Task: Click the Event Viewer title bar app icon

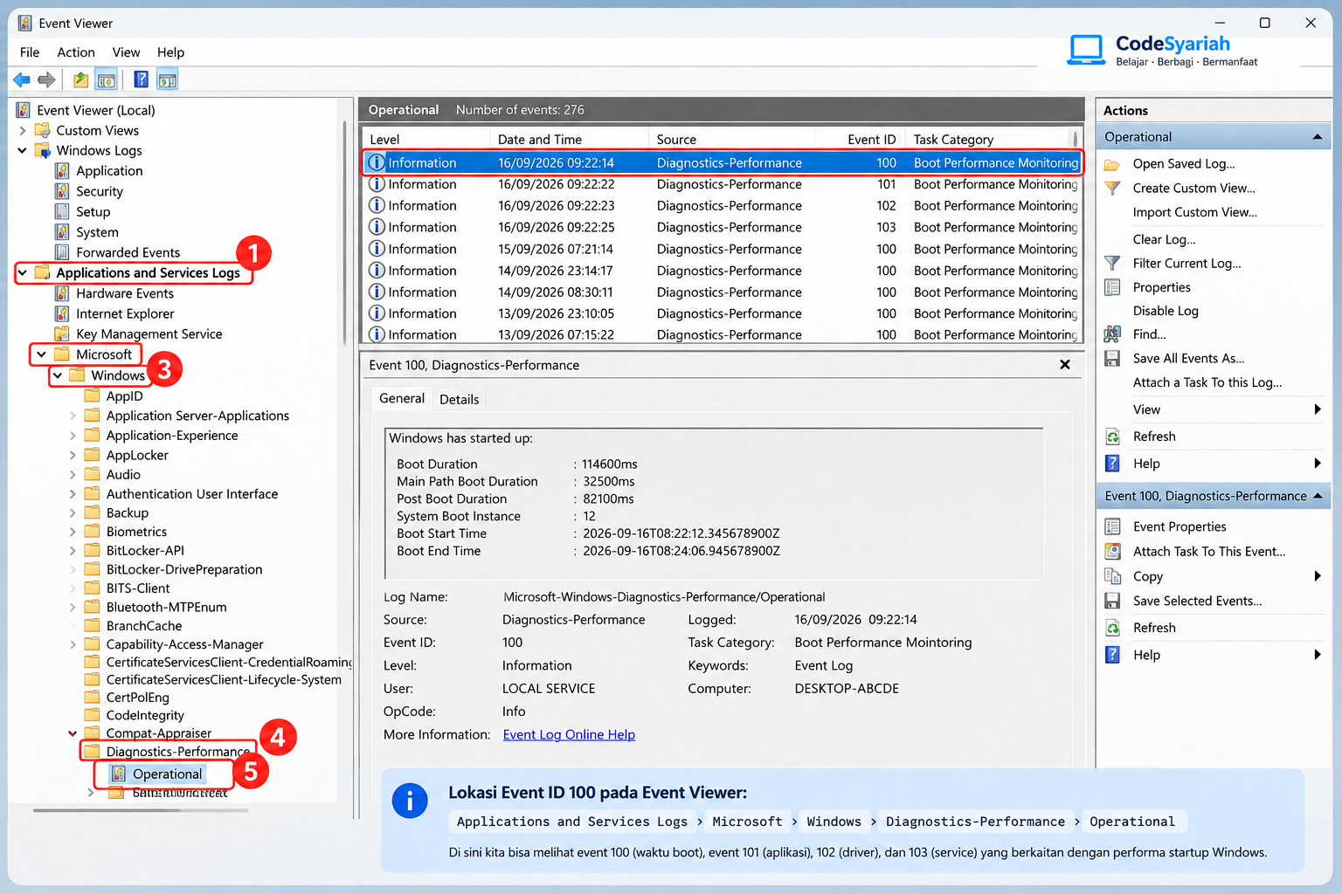Action: [24, 24]
